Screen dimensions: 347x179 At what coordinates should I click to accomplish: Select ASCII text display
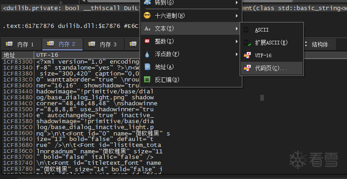272,30
